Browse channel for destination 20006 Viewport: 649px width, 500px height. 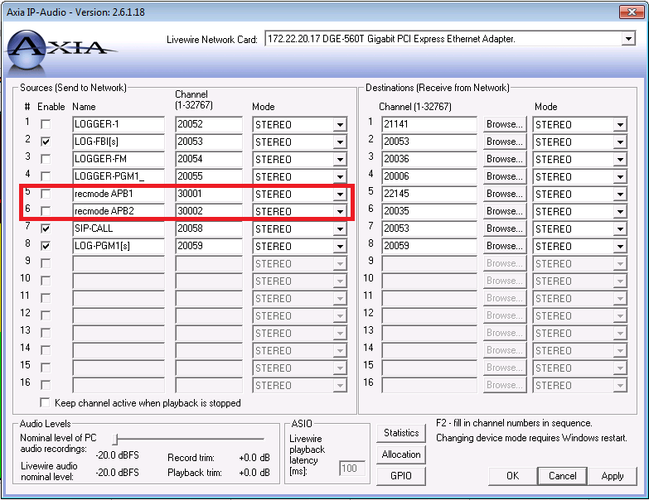(x=505, y=176)
